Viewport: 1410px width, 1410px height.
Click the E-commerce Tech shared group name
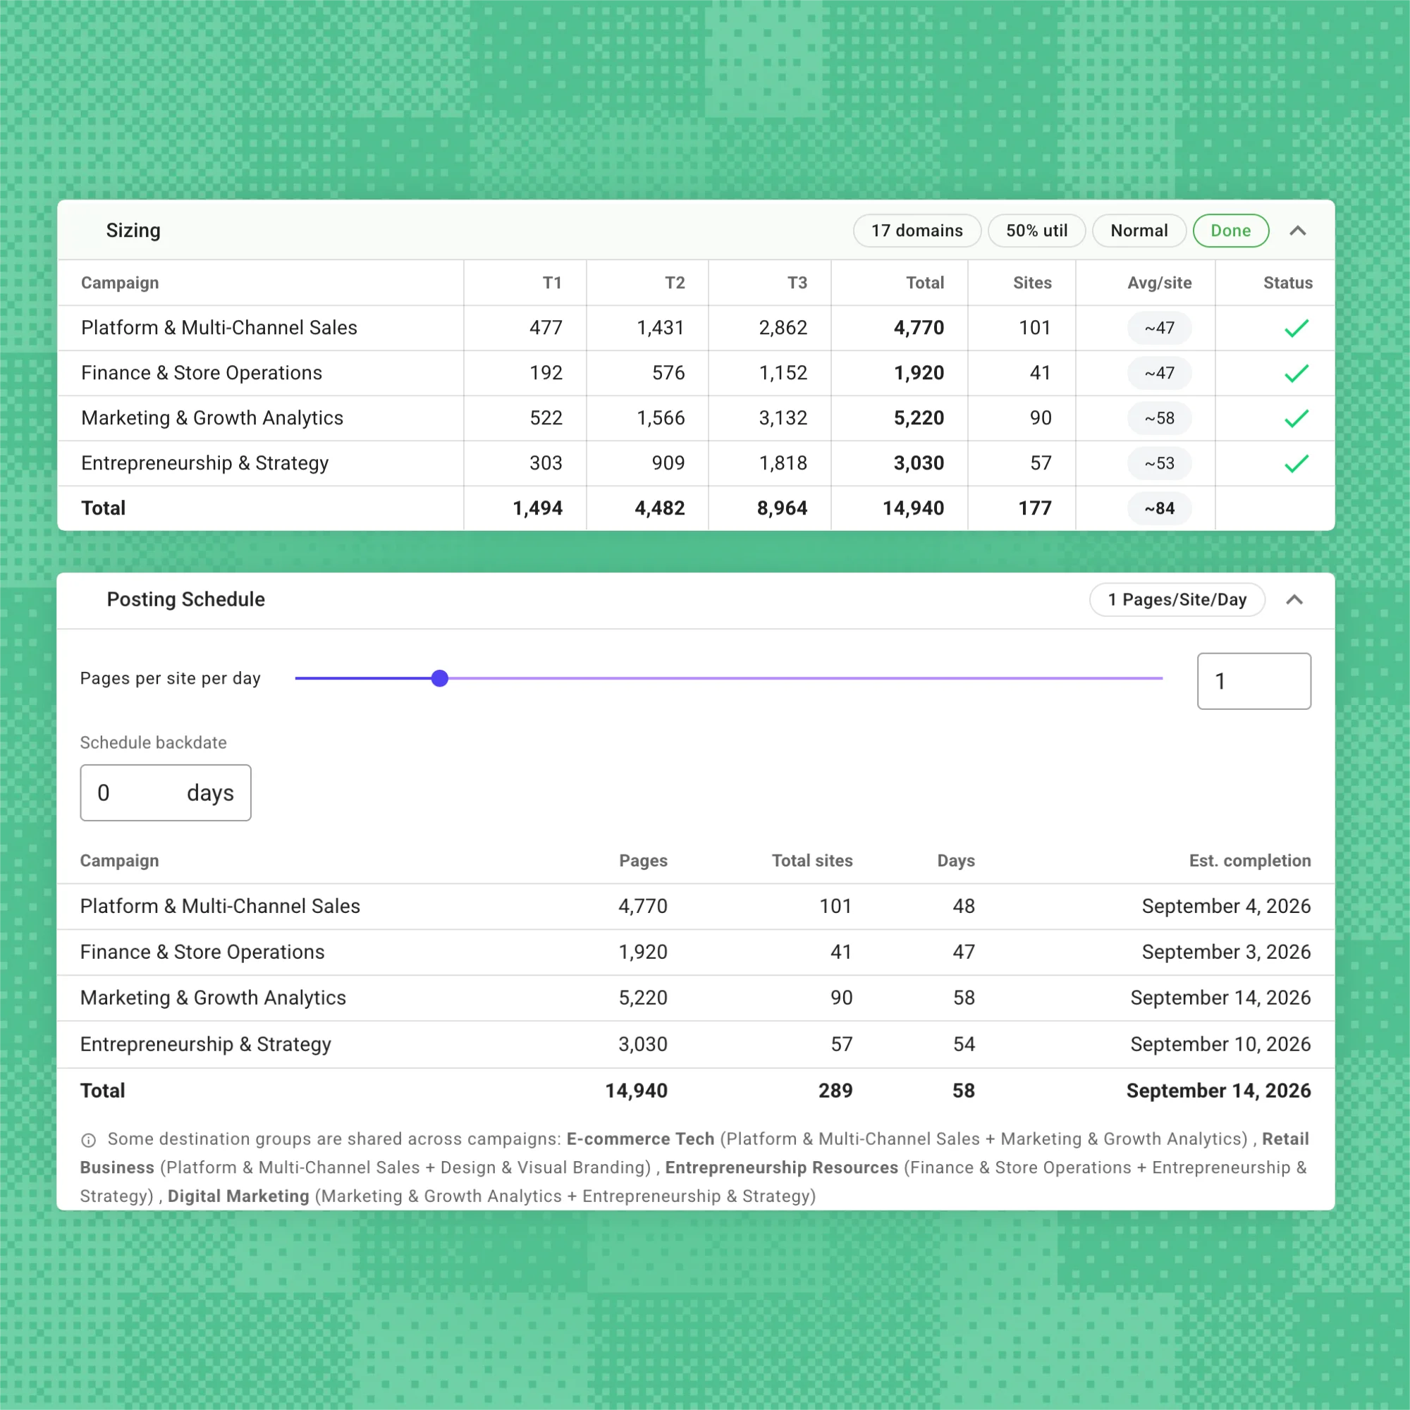[x=640, y=1139]
